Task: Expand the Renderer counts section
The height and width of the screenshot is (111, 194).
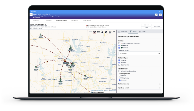Action: [140, 88]
